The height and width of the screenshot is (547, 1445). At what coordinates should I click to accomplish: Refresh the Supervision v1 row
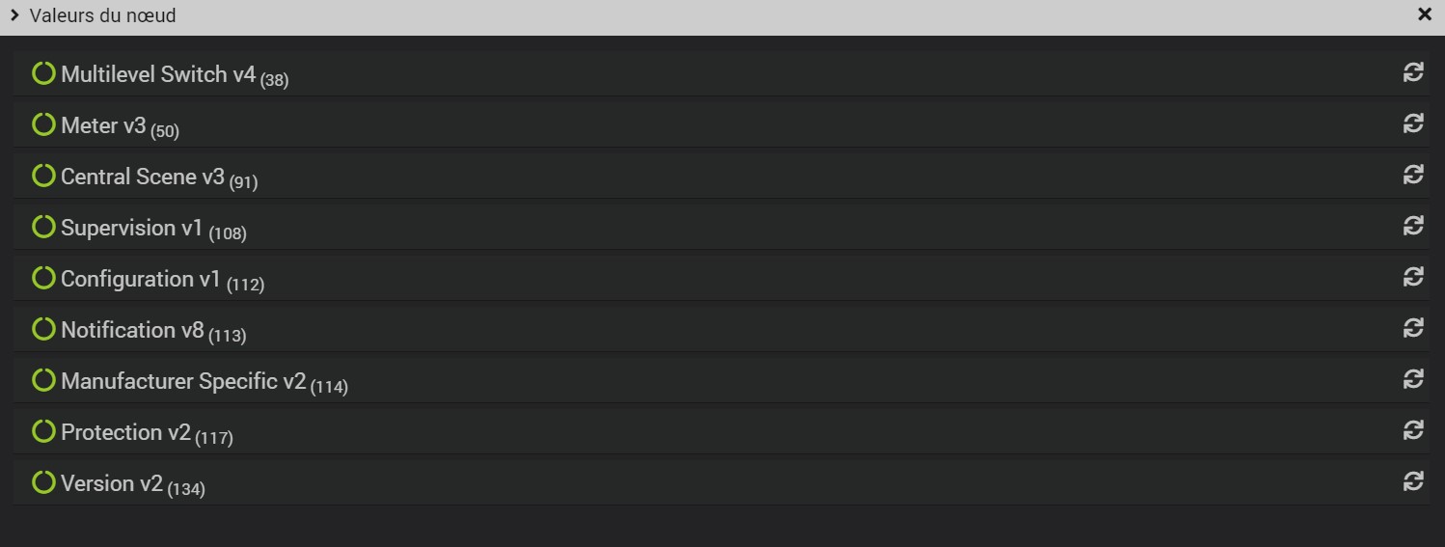(1413, 226)
